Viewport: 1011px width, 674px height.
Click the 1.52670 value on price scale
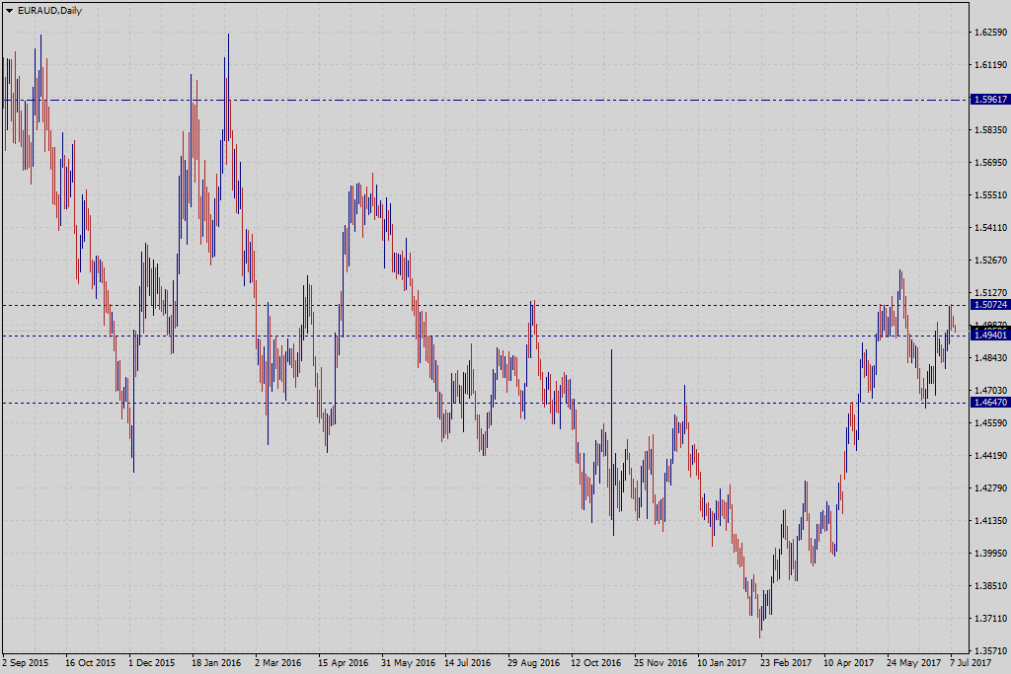[x=988, y=261]
